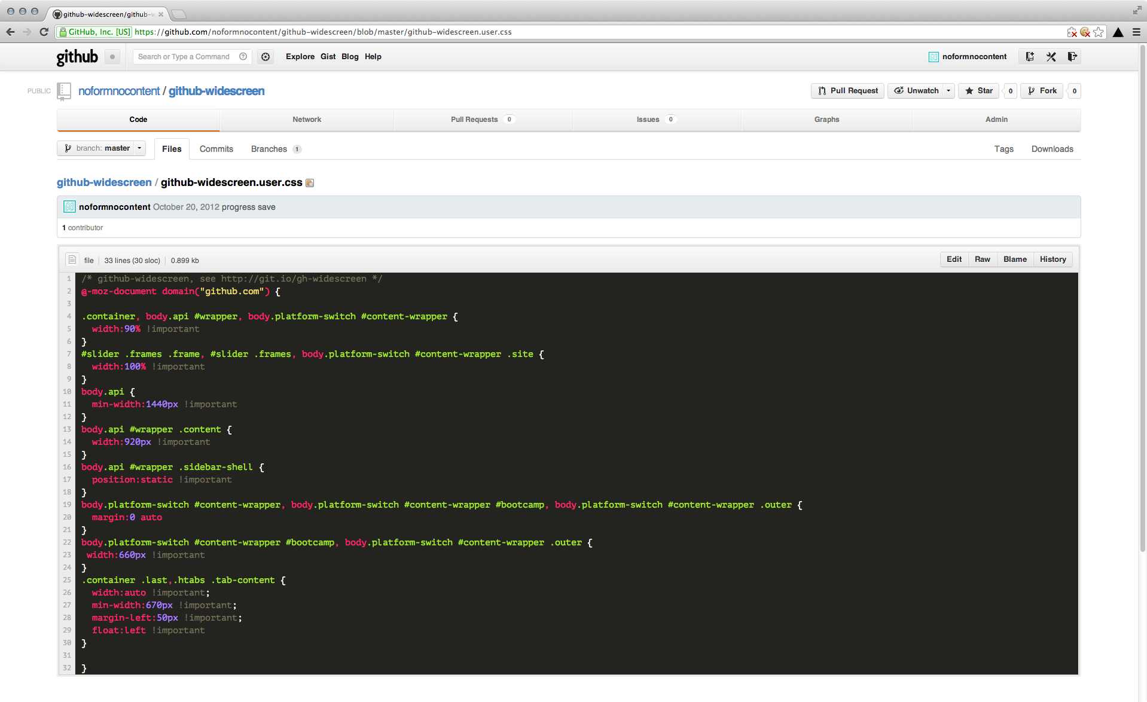1147x702 pixels.
Task: Click the SSL padlock GitHub, Inc. badge
Action: point(94,32)
